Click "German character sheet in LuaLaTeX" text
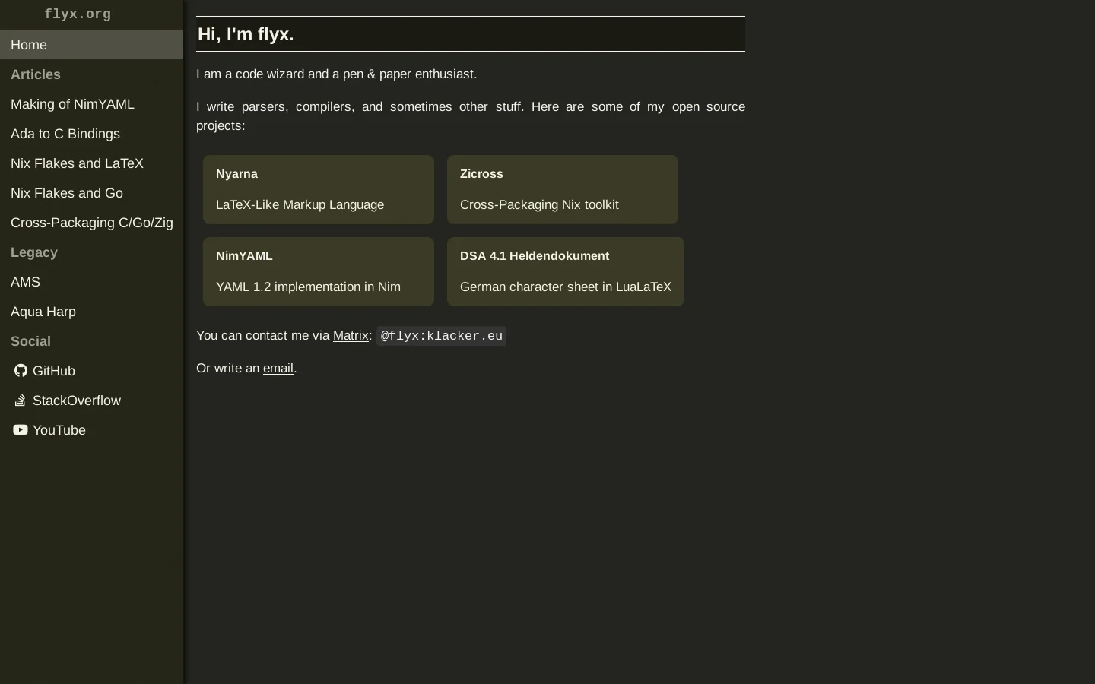This screenshot has height=684, width=1095. point(566,287)
